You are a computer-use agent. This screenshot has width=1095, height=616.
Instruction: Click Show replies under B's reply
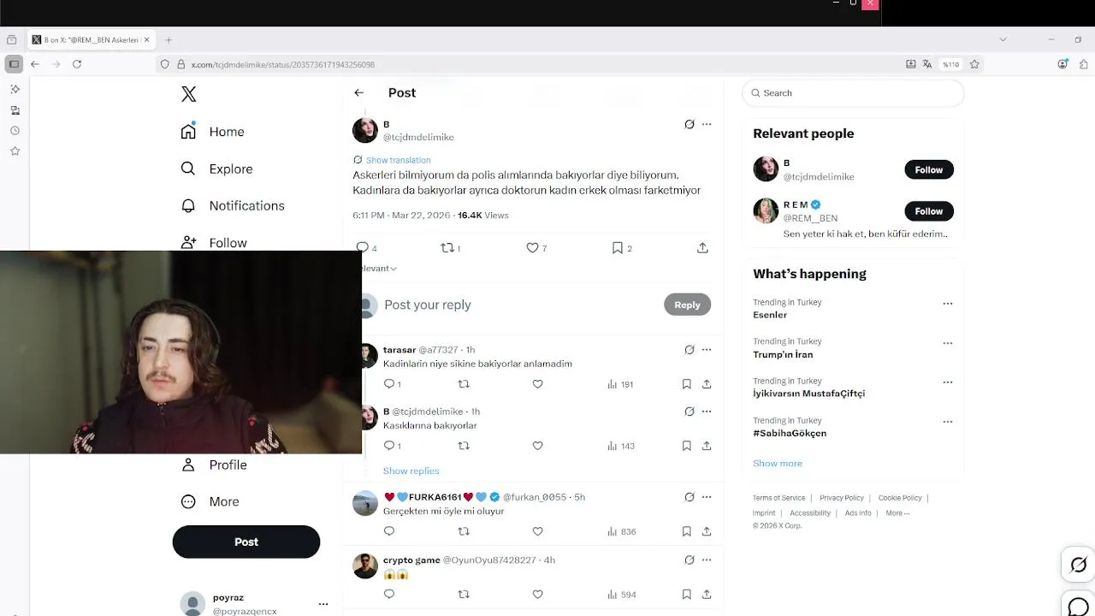(x=411, y=471)
